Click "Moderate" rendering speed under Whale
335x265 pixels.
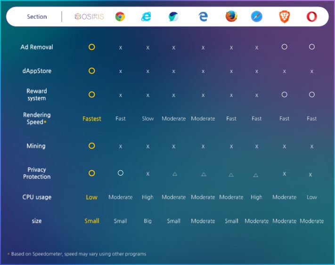click(174, 119)
